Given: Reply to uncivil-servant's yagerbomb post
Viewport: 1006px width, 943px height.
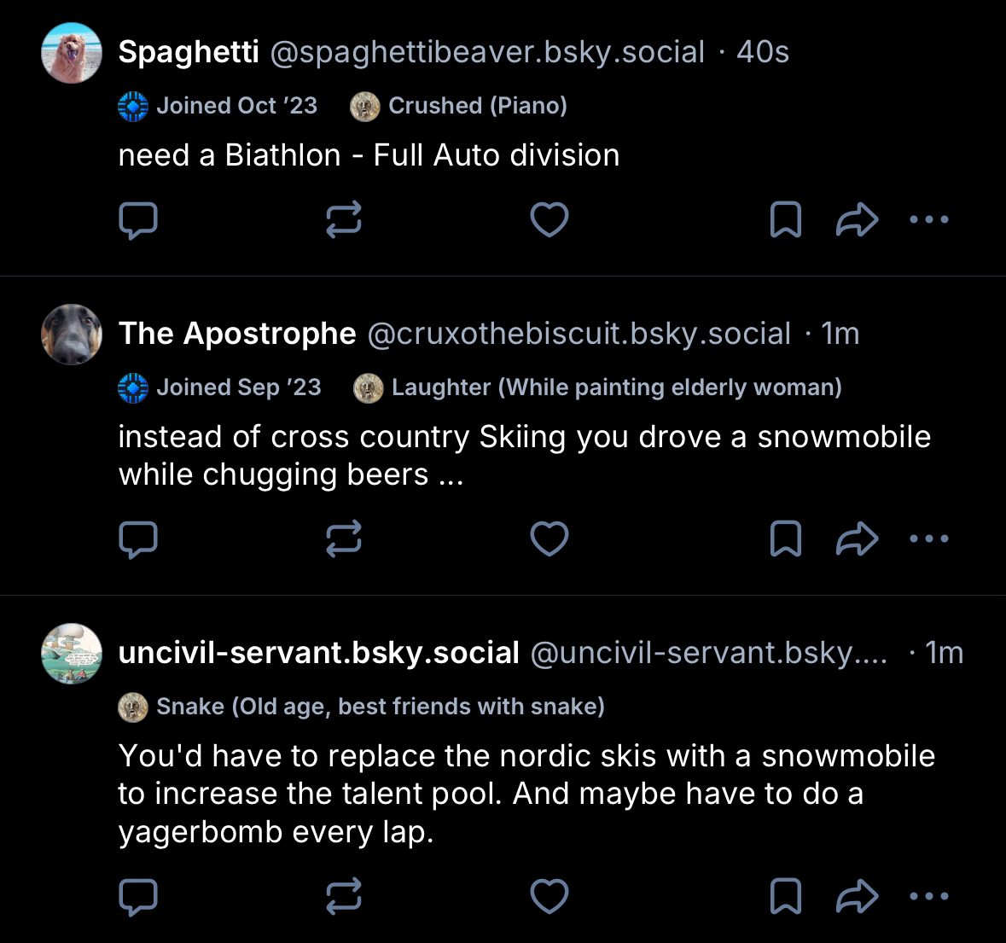Looking at the screenshot, I should pos(137,897).
